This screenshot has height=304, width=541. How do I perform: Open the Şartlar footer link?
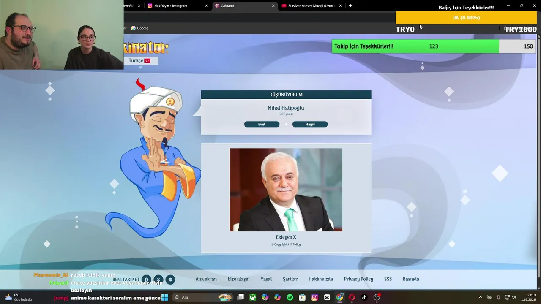(x=290, y=279)
